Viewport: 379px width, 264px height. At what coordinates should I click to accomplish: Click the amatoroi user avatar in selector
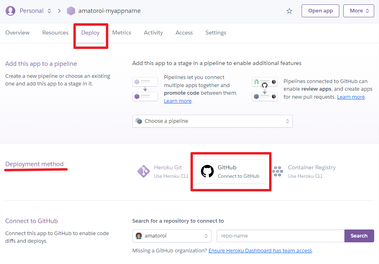(x=139, y=236)
